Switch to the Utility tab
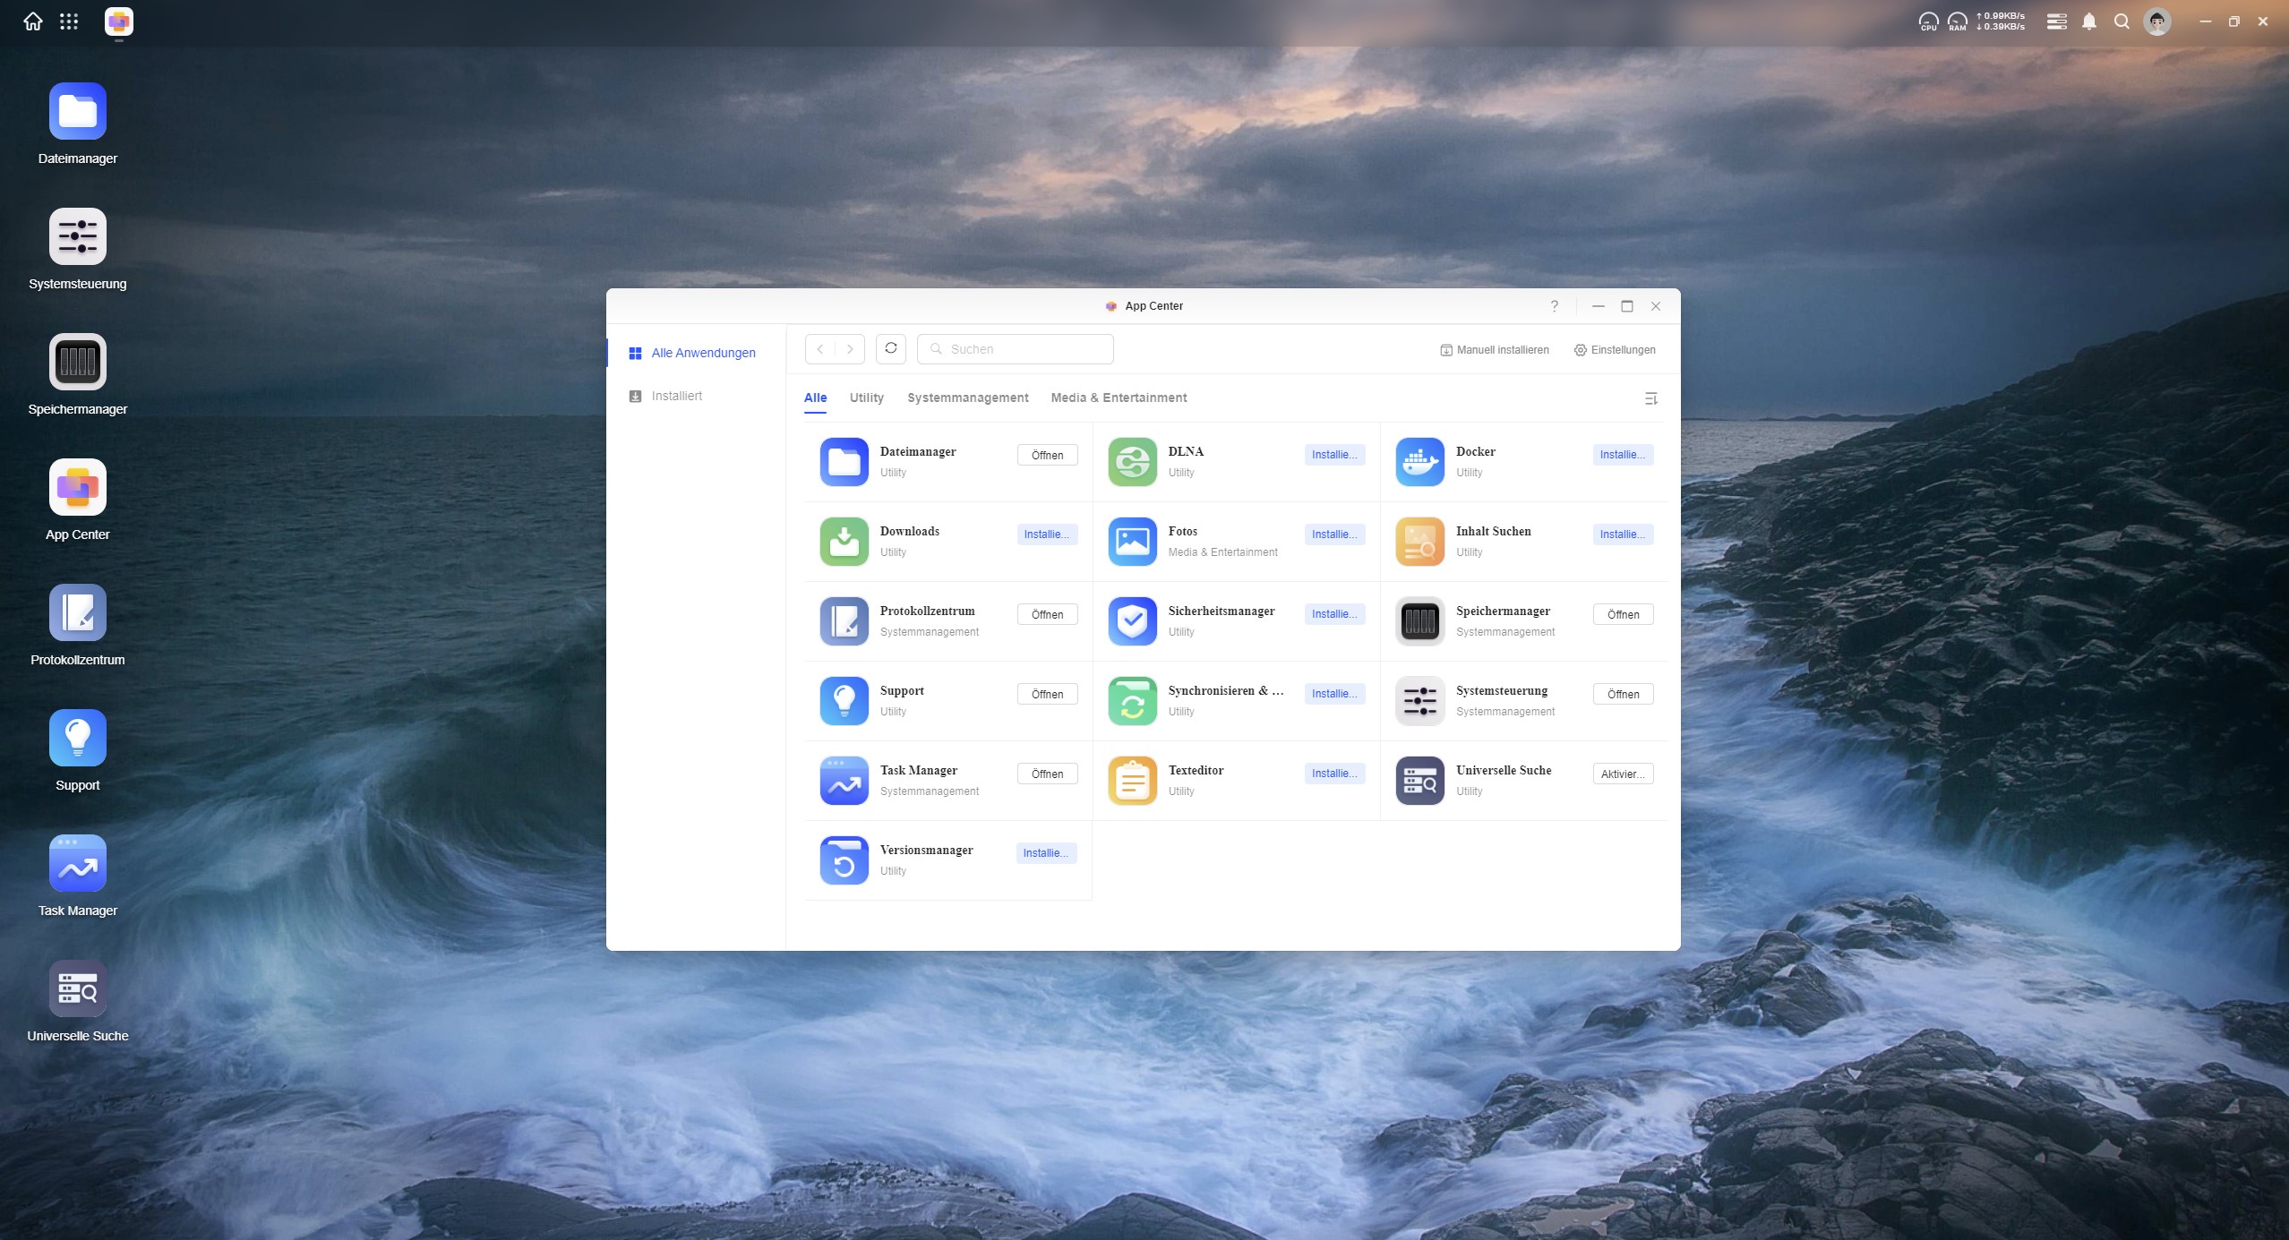The image size is (2289, 1240). tap(866, 398)
